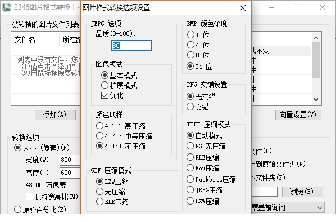Screen dimensions: 336x222
Task: Click the 高度(I) field showing 600
Action: [70, 173]
